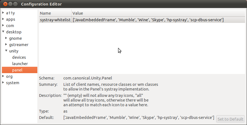Select the gstreamer tree label
Screen dimensions: 247x125
click(19, 45)
